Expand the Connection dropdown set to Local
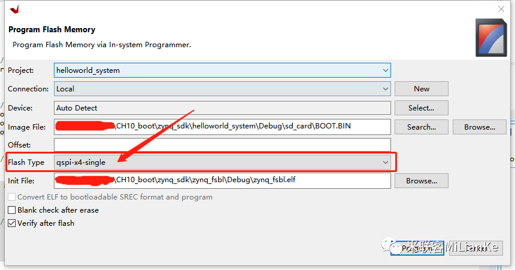 tap(222, 89)
